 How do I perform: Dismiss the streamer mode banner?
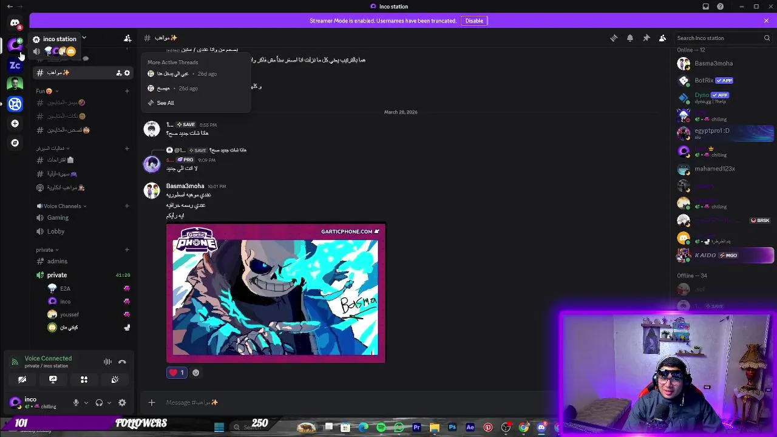pyautogui.click(x=766, y=21)
